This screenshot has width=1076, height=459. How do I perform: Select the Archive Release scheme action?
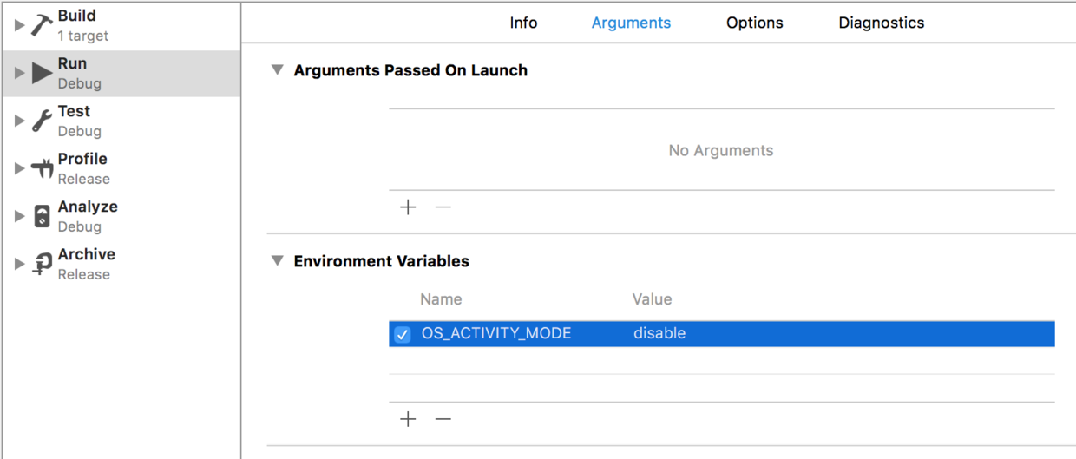tap(87, 264)
